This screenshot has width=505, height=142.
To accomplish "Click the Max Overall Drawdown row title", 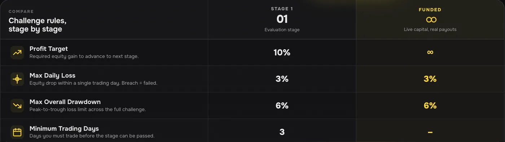I will pyautogui.click(x=65, y=102).
